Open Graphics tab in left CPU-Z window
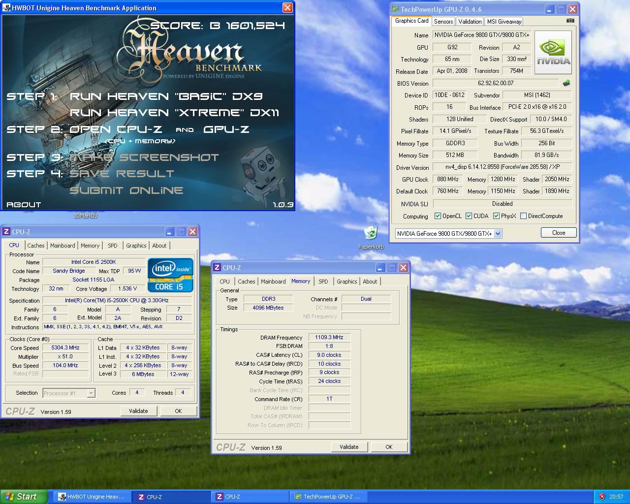630x504 pixels. click(136, 246)
